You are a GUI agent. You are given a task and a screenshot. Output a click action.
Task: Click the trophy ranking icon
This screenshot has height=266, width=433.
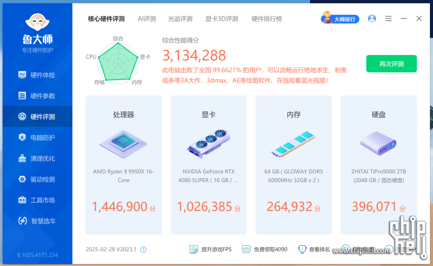pyautogui.click(x=302, y=249)
